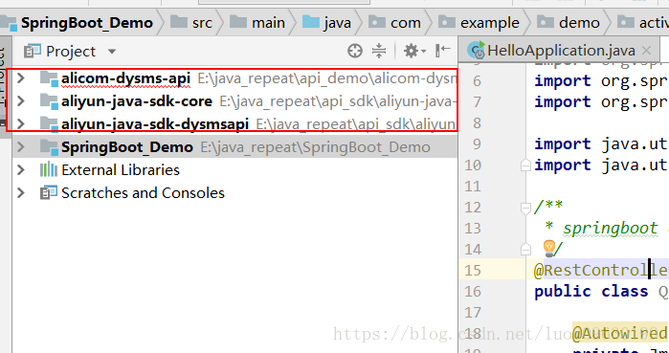Screen dimensions: 669x353
Task: Expand the alicom-dysms-api module
Action: tap(20, 78)
